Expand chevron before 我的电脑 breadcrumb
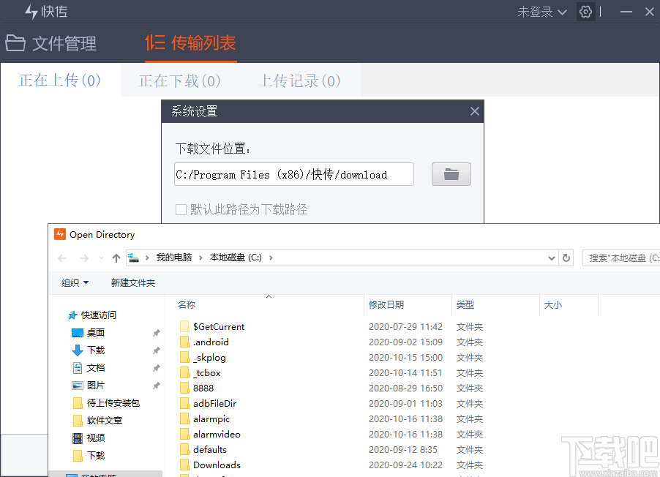The height and width of the screenshot is (477, 660). coord(147,258)
